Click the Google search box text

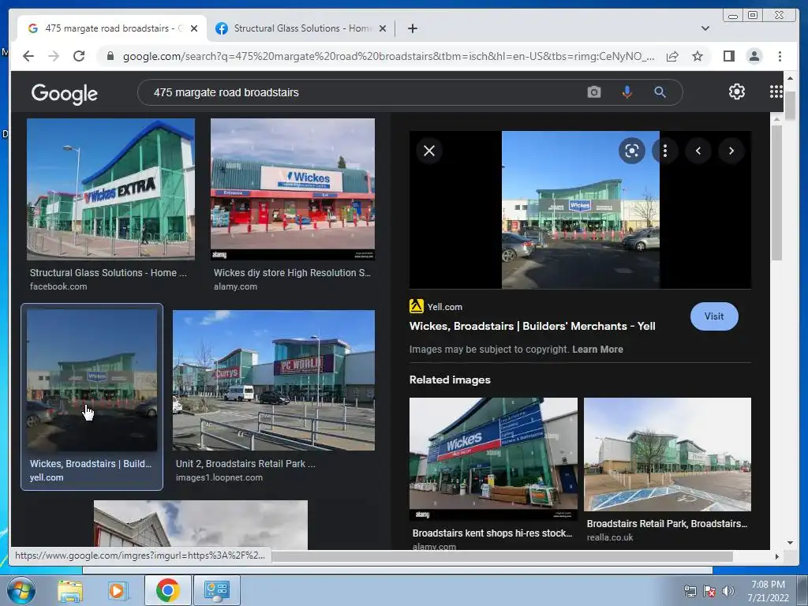(x=226, y=92)
